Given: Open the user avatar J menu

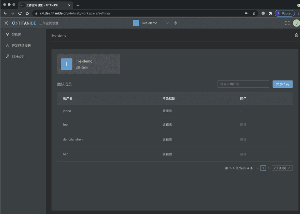Looking at the screenshot, I should coord(296,23).
